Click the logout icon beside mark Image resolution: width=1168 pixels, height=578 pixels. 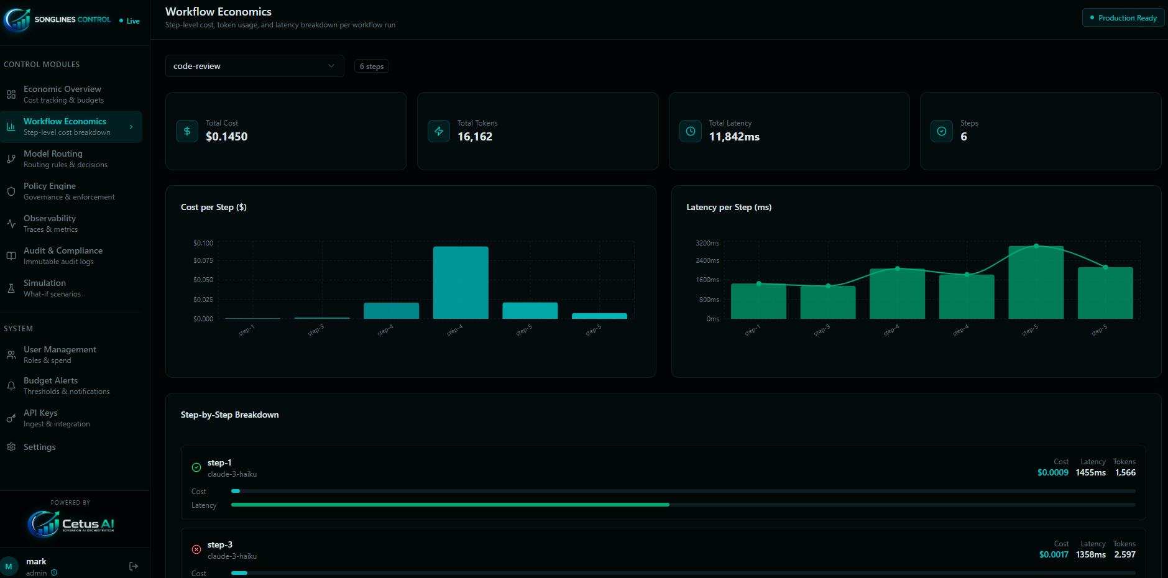point(134,566)
